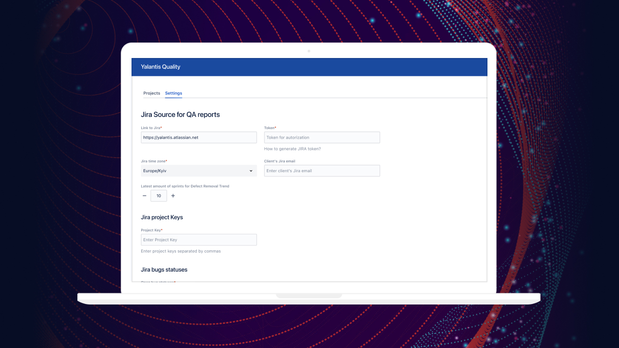Click the Yalantis Quality header title
Viewport: 619px width, 348px height.
pos(161,67)
